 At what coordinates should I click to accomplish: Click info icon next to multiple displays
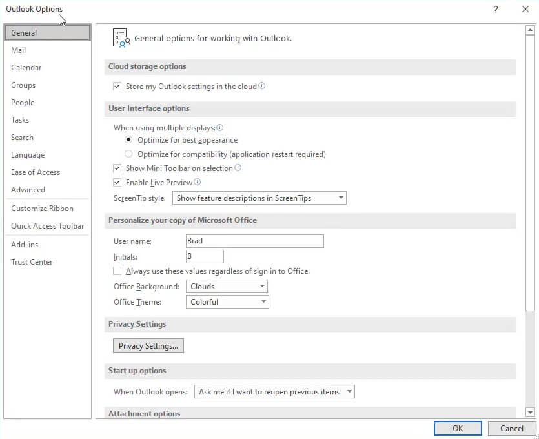click(220, 128)
